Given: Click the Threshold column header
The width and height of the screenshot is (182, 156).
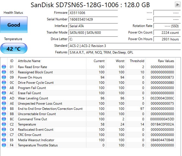Looking at the screenshot, I should click(x=136, y=61).
